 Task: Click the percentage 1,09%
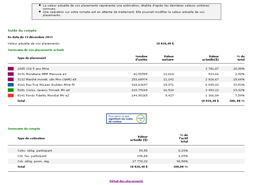click(183, 156)
